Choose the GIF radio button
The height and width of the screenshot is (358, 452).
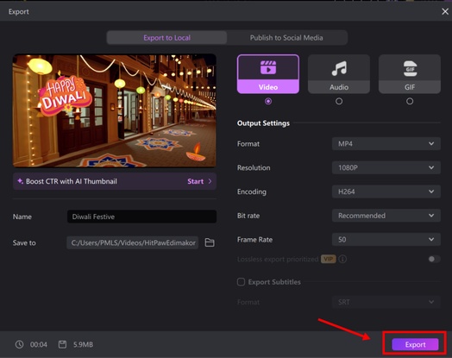tap(410, 101)
